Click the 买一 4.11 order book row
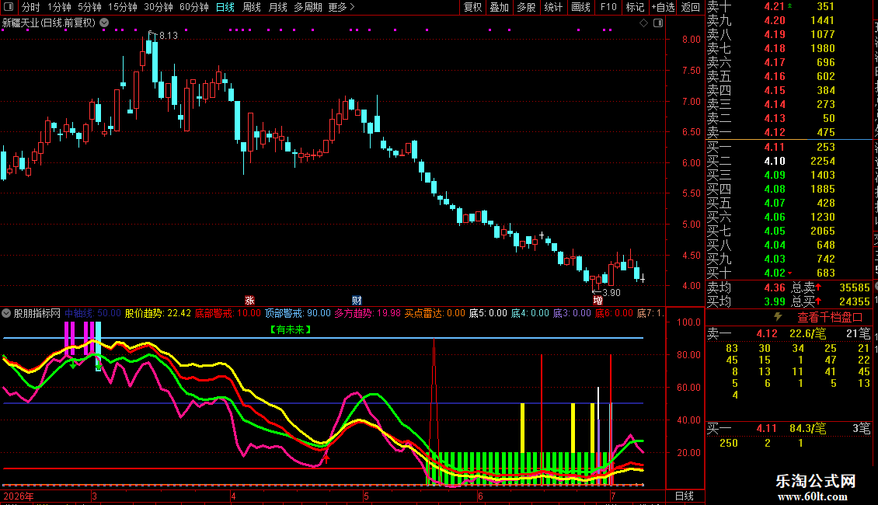The image size is (878, 505). pyautogui.click(x=789, y=148)
